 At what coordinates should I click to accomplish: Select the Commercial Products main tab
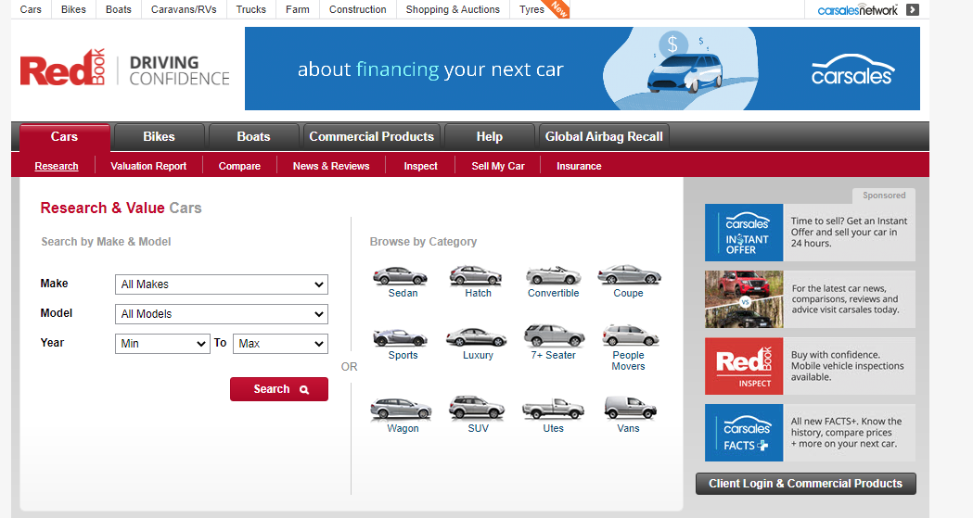pyautogui.click(x=372, y=137)
